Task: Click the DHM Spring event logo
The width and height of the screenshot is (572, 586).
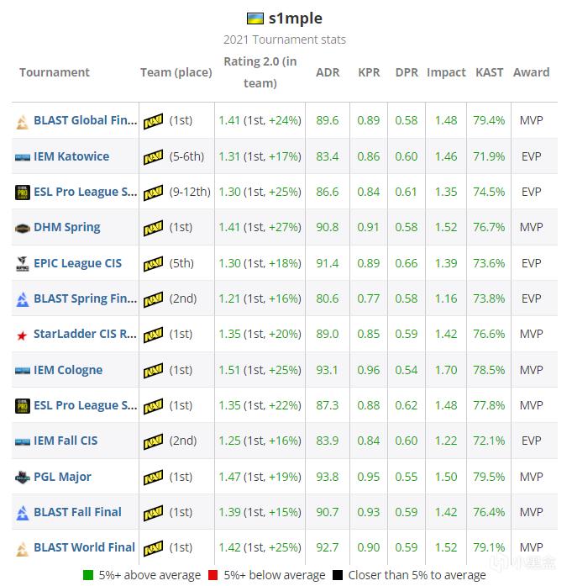Action: (x=23, y=228)
